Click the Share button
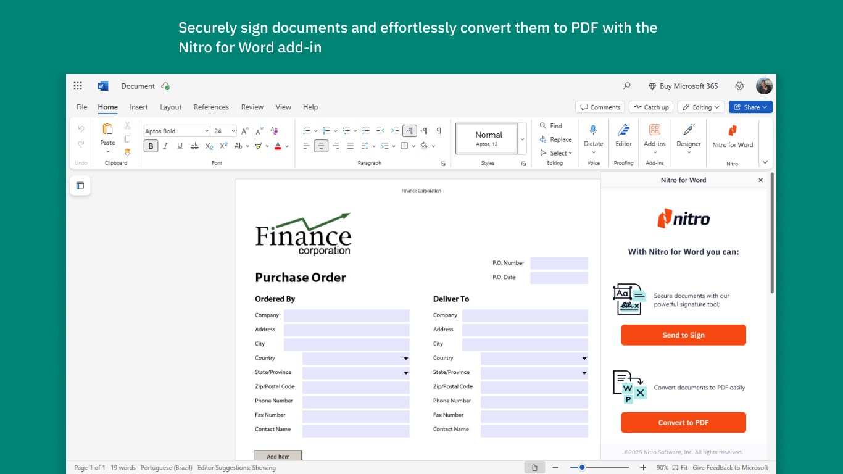 (x=750, y=107)
